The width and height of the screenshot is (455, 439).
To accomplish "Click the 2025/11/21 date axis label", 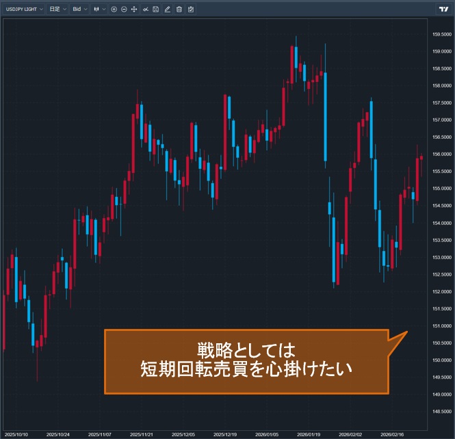I will click(x=141, y=434).
